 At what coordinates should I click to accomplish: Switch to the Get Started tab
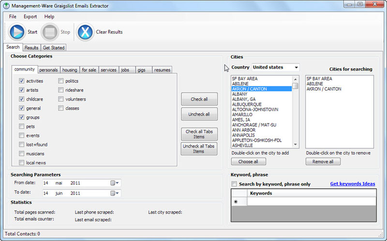point(54,48)
